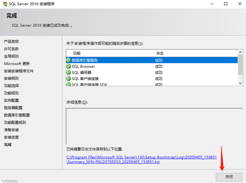This screenshot has height=183, width=246.
Task: Maximize the SQL Server setup window
Action: 226,4
